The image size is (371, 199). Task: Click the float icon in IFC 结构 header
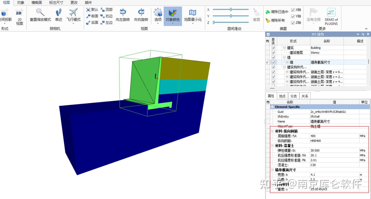[363, 34]
